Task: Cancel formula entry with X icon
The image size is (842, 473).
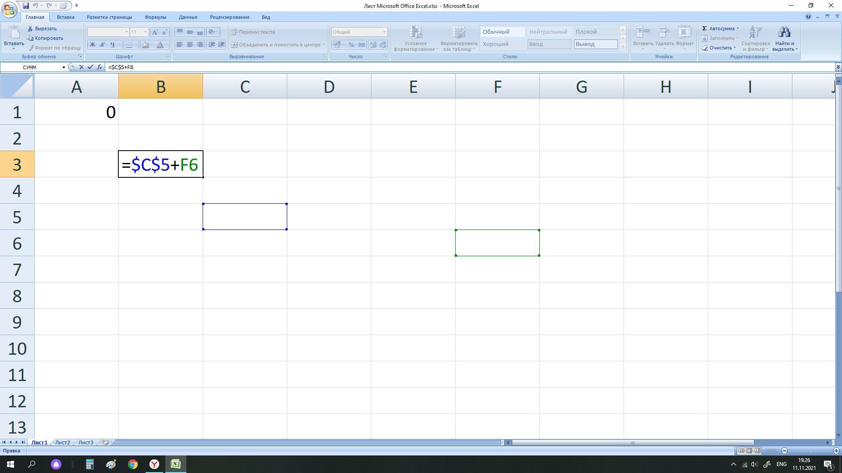Action: (x=81, y=67)
